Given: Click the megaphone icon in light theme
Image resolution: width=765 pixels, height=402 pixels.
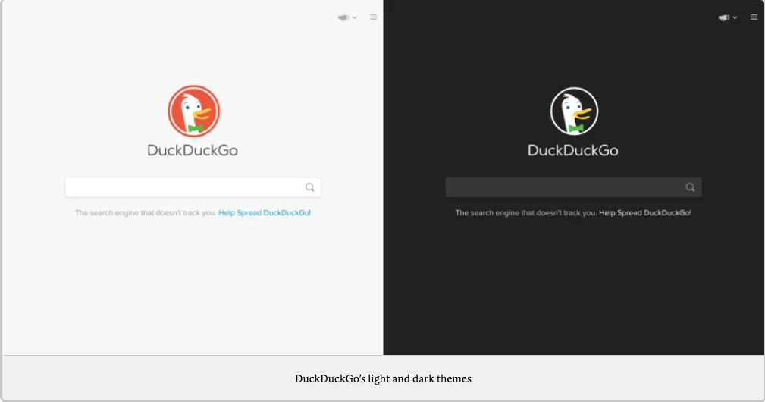Looking at the screenshot, I should [x=343, y=17].
